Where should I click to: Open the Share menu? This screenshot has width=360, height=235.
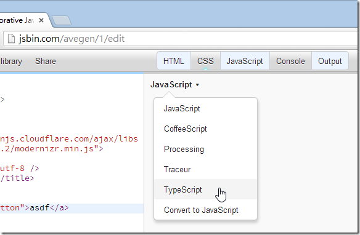click(46, 61)
